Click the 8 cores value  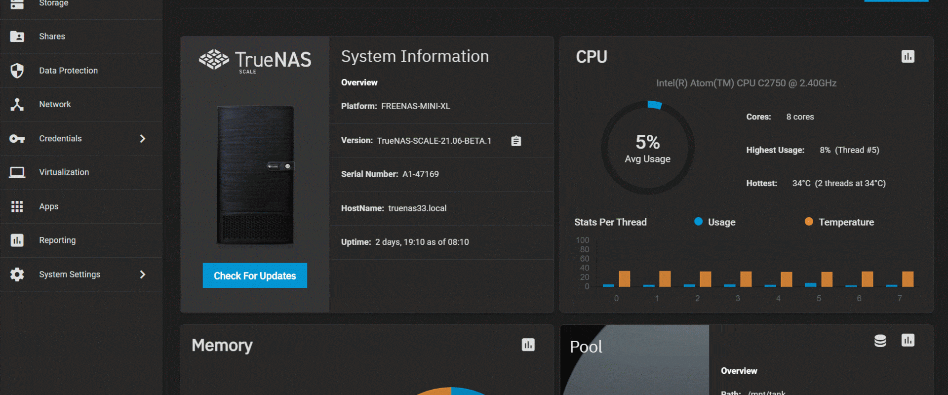pyautogui.click(x=800, y=117)
